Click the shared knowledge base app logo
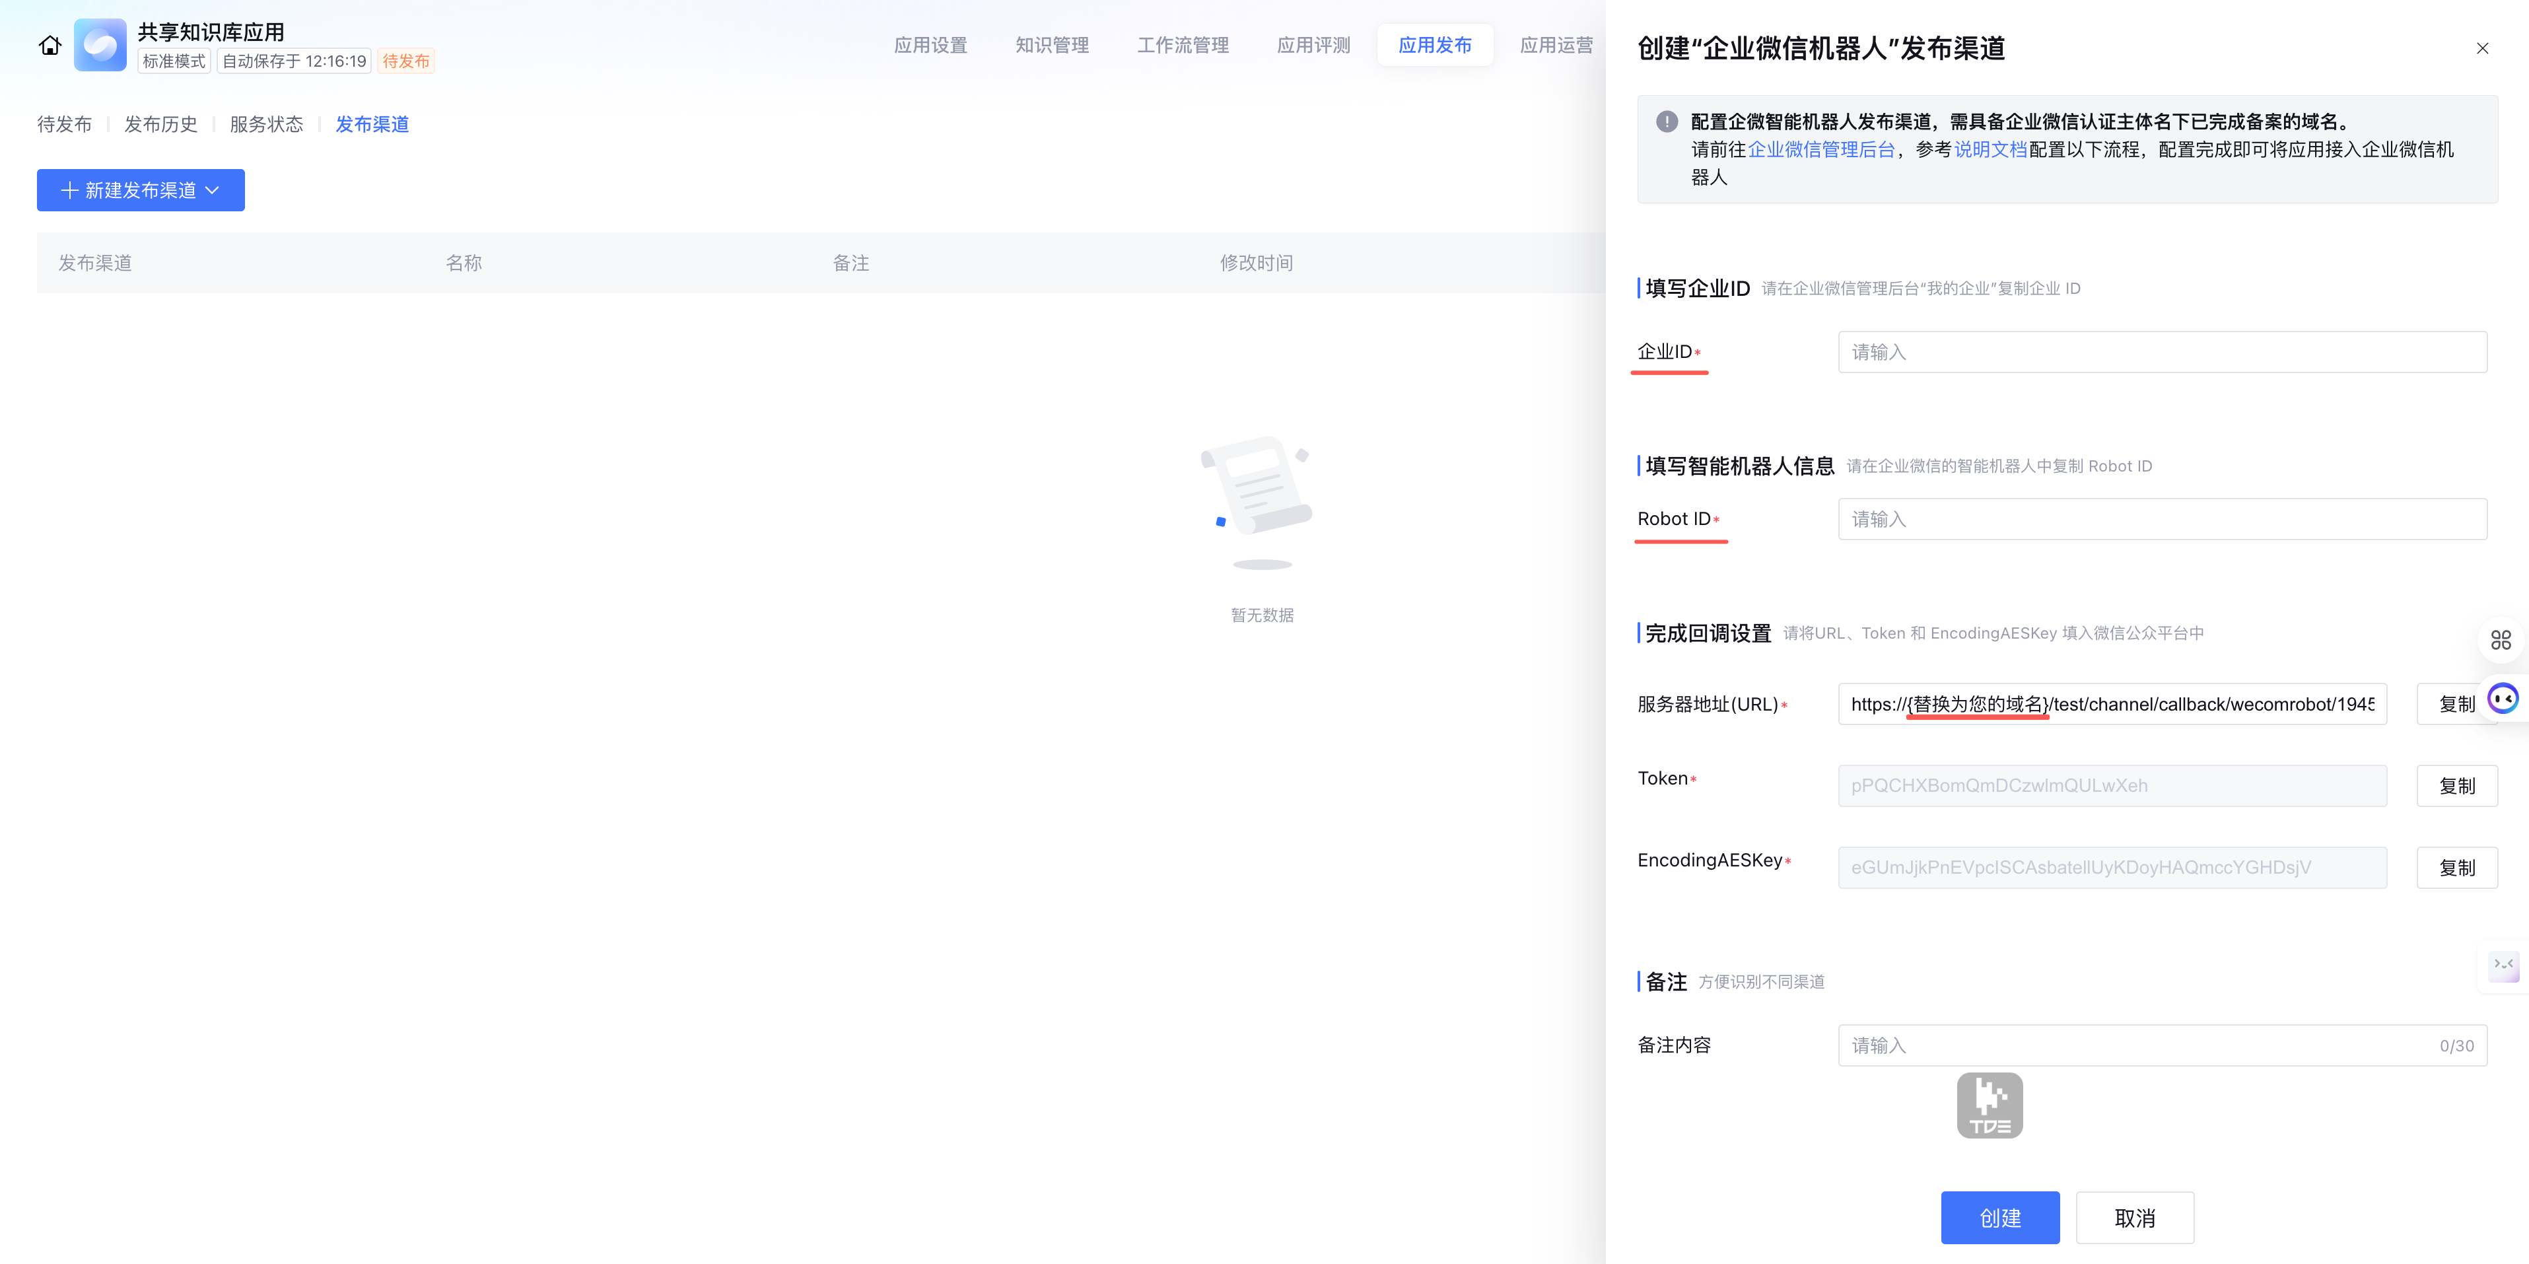The width and height of the screenshot is (2529, 1264). click(100, 45)
